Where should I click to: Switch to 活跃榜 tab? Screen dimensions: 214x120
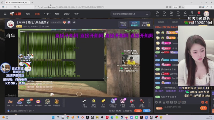click(175, 22)
